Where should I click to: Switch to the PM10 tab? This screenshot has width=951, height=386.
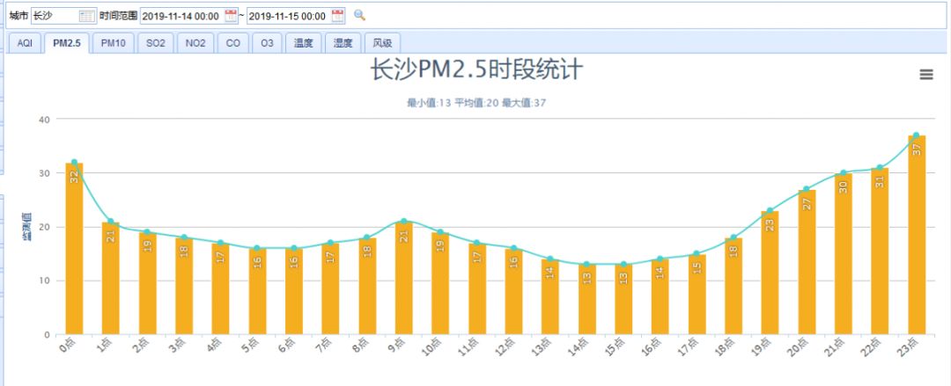coord(114,44)
